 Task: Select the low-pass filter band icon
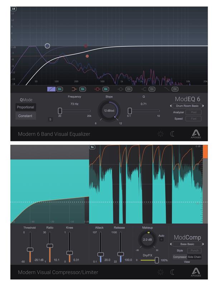(167, 89)
